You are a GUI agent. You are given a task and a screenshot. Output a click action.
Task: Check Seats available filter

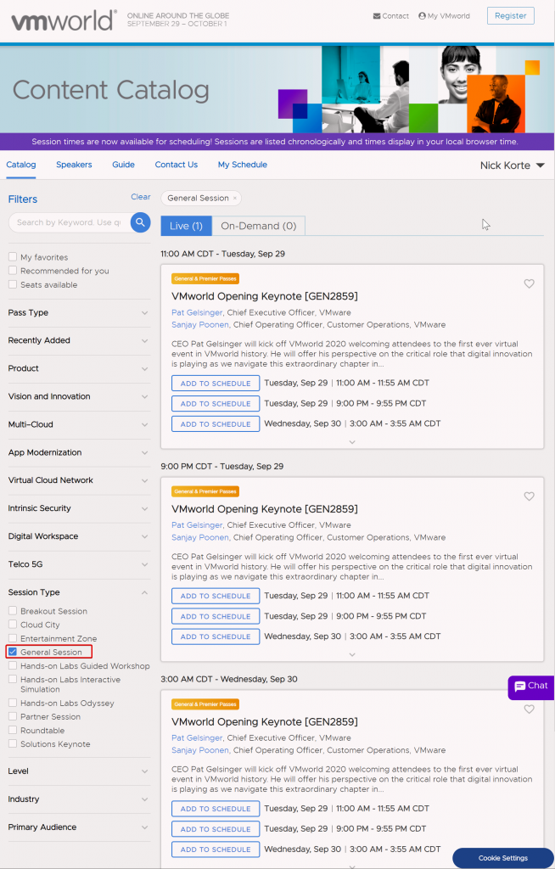(x=12, y=284)
